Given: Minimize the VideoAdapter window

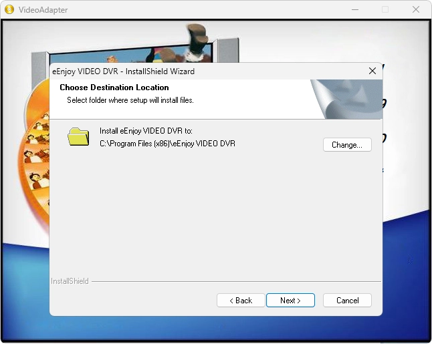Looking at the screenshot, I should (x=354, y=9).
